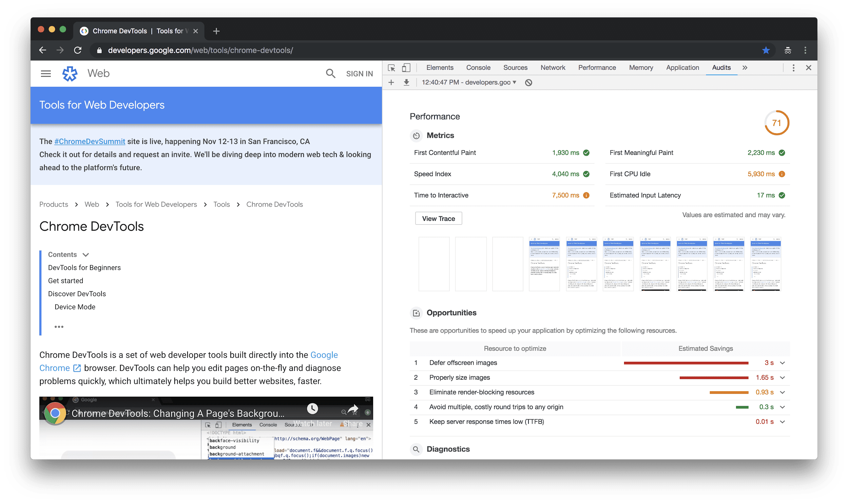Viewport: 848px width, 503px height.
Task: Click the Audits panel tab
Action: 721,68
